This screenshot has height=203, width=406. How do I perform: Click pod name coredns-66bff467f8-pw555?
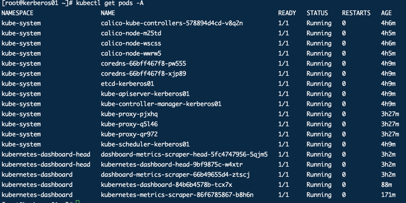[x=143, y=64]
